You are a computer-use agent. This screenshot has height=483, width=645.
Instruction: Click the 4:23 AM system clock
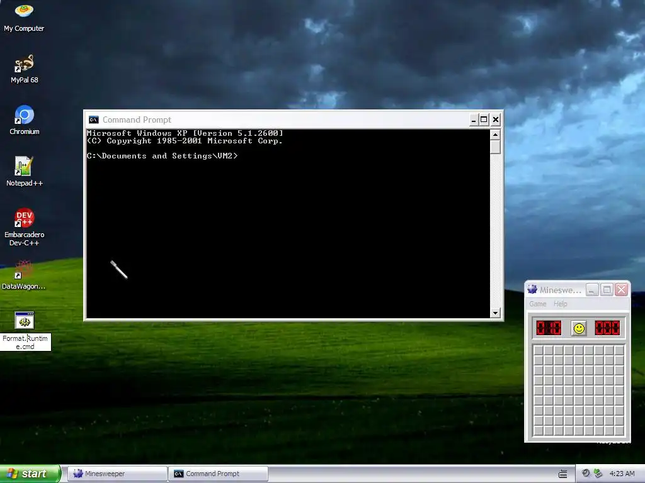click(x=622, y=474)
